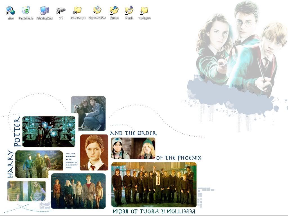The height and width of the screenshot is (216, 288).
Task: Click the "Papierkorb" label text
Action: click(x=26, y=18)
